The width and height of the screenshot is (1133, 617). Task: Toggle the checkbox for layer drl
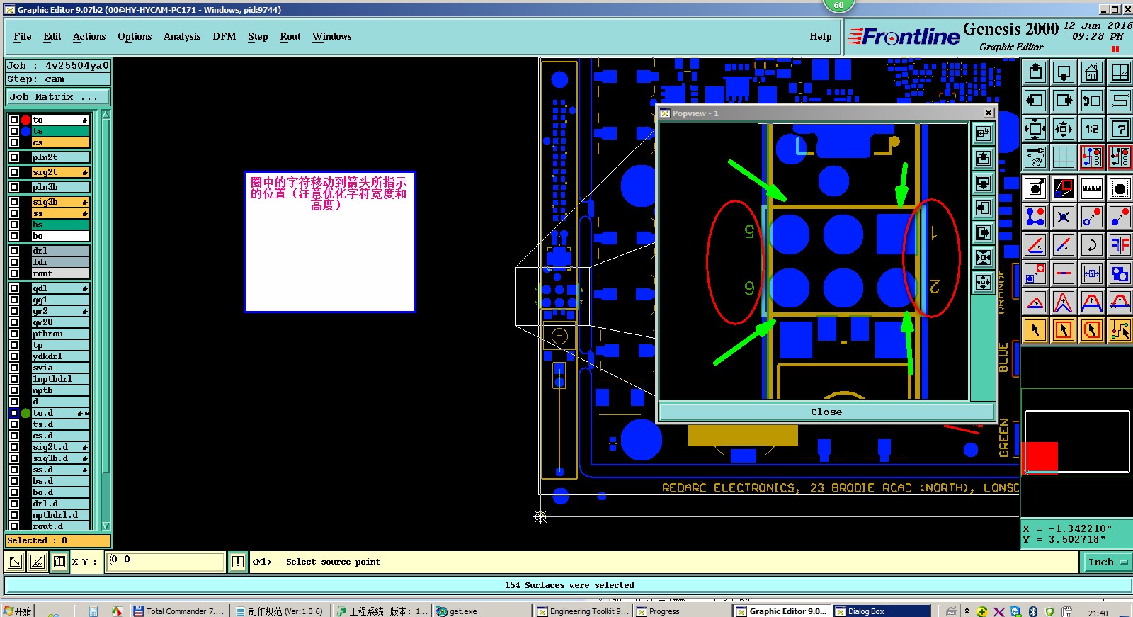14,251
